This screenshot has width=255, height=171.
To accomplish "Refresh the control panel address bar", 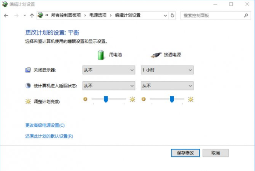I will click(172, 16).
